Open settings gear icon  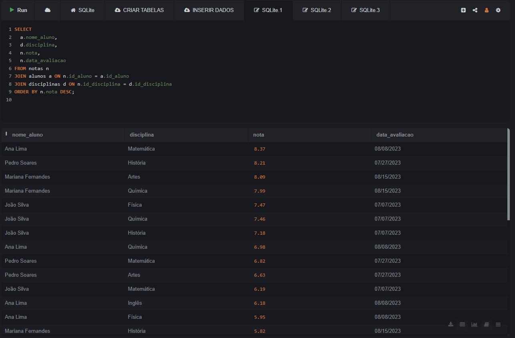[x=498, y=10]
